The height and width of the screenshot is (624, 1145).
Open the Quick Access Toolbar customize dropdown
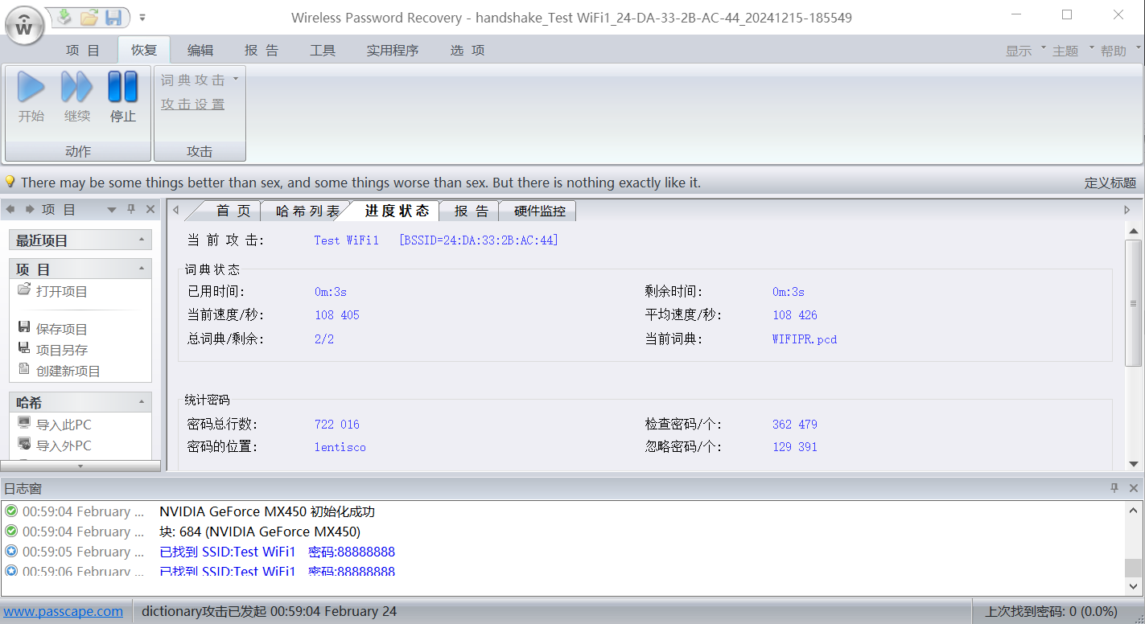point(142,15)
